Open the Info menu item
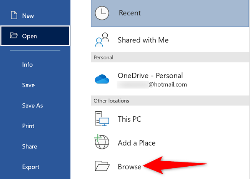250x179 pixels. [27, 65]
